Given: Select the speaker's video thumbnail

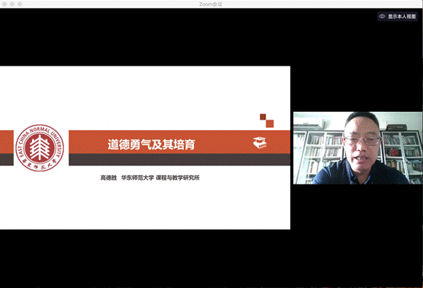Looking at the screenshot, I should [357, 148].
